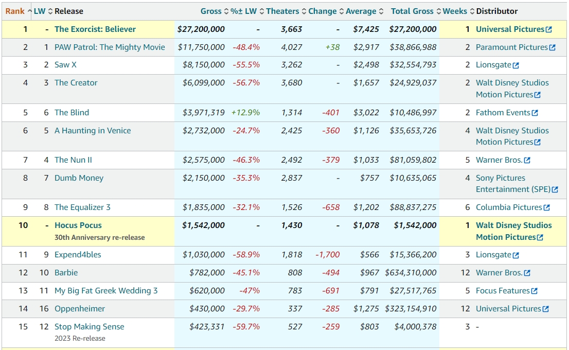
Task: Click external link icon beside Paramount Pictures
Action: pyautogui.click(x=553, y=47)
